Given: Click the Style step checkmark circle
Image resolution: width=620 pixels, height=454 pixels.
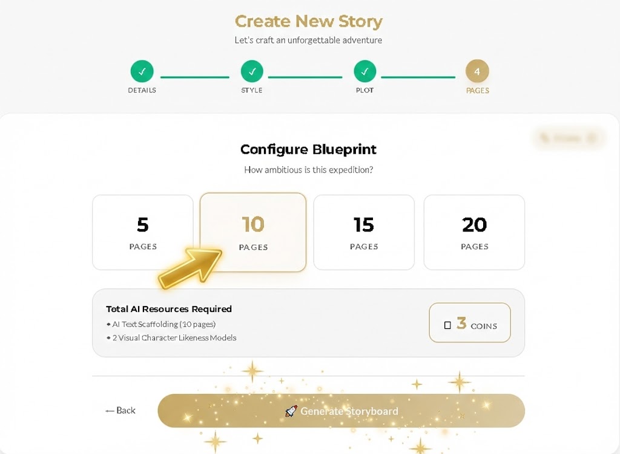Looking at the screenshot, I should pos(252,71).
